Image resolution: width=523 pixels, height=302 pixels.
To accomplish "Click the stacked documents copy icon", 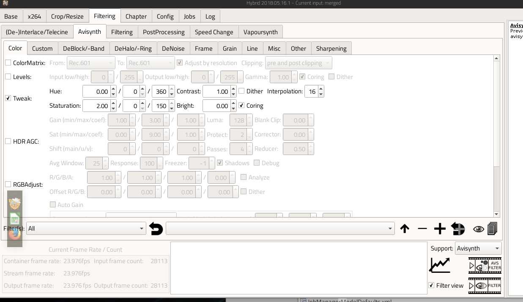I will click(492, 229).
